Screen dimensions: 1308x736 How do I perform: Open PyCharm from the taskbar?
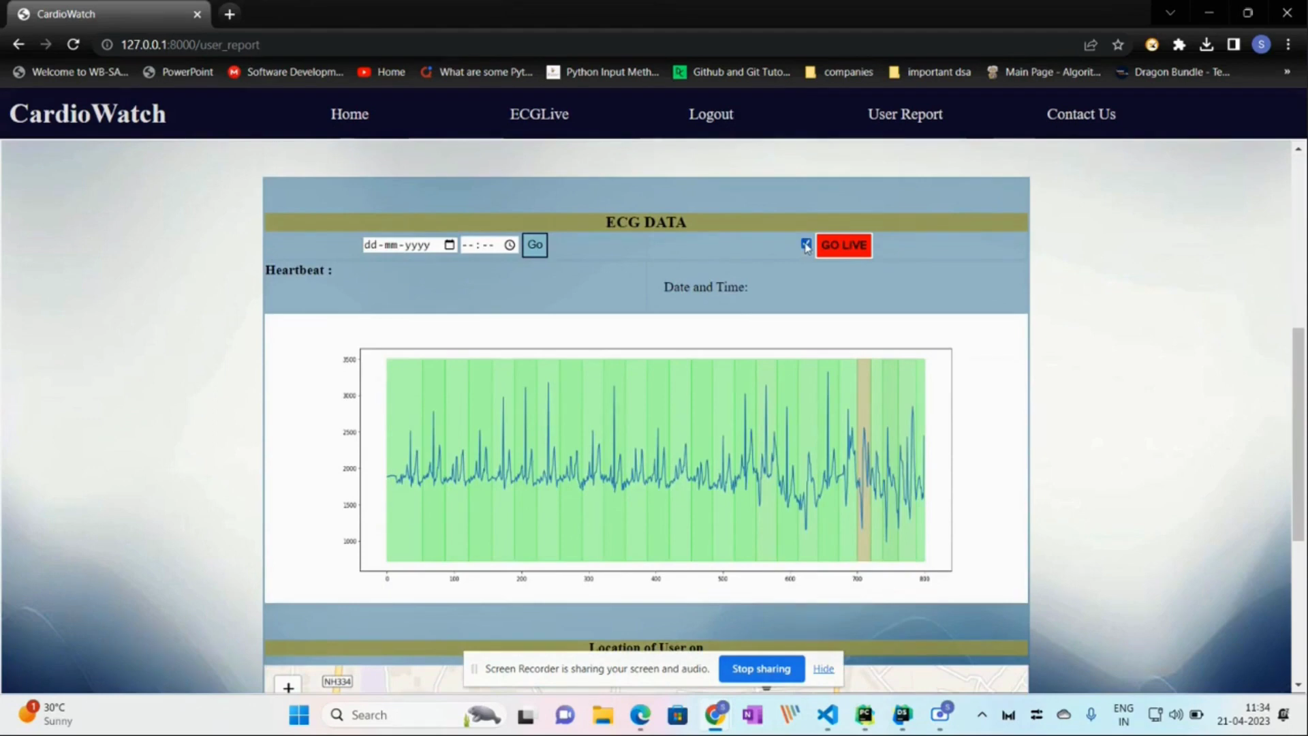click(x=864, y=715)
